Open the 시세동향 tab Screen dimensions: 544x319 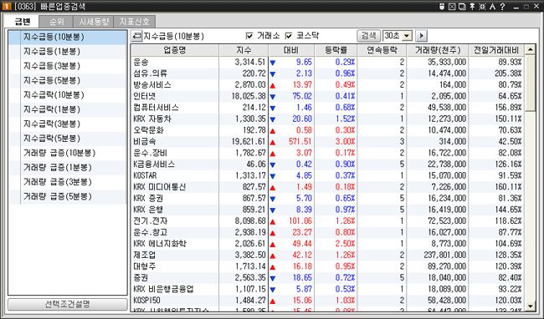(94, 22)
